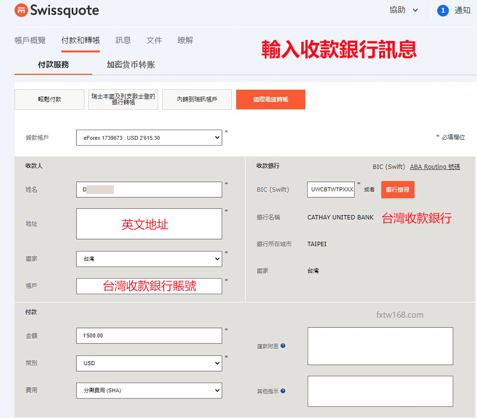Switch to the 訊息 tab
The height and width of the screenshot is (418, 477).
pos(123,40)
